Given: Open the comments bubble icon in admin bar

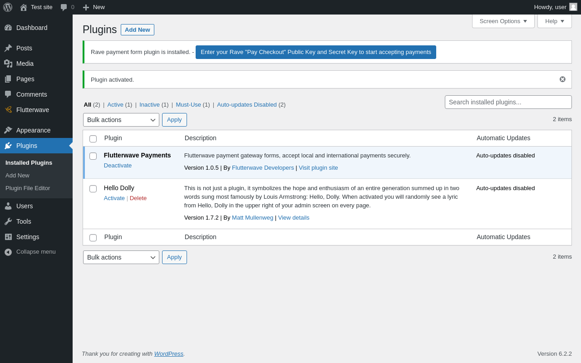Looking at the screenshot, I should point(64,7).
